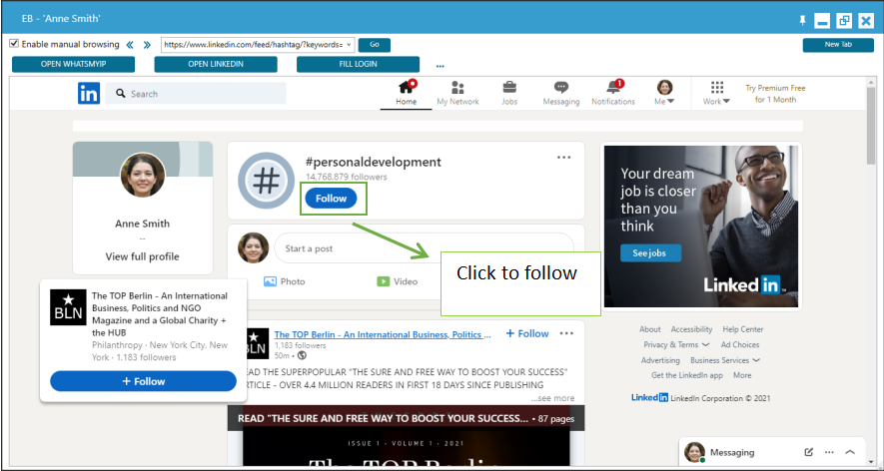Click the Anne Smith name in the profile card
The width and height of the screenshot is (884, 471).
tap(142, 224)
